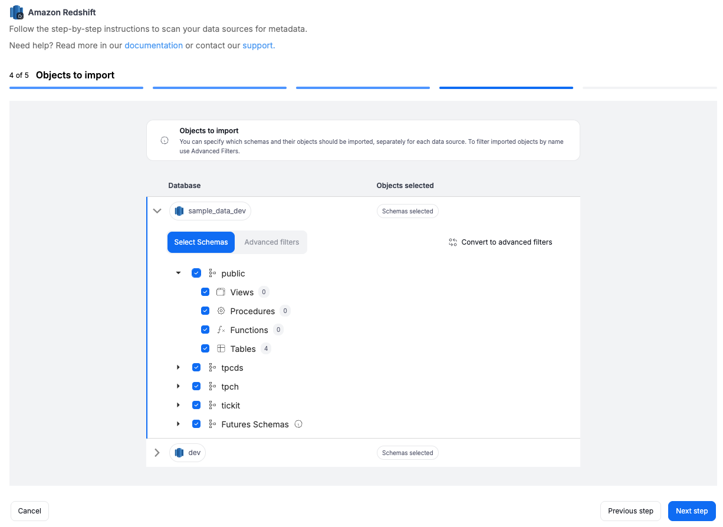This screenshot has width=723, height=527.
Task: Click the info icon beside Objects to import
Action: (165, 140)
